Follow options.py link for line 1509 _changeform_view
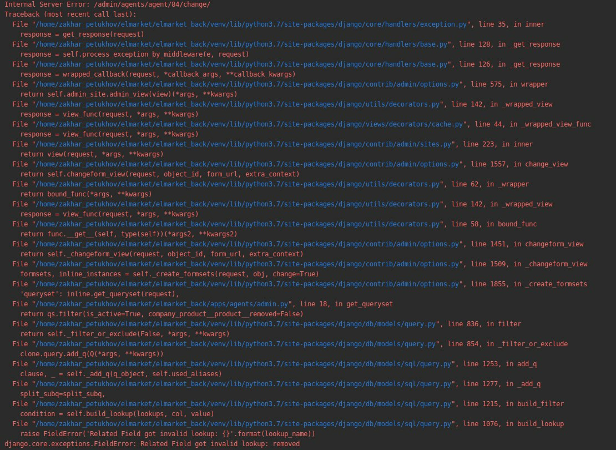This screenshot has height=450, width=616. point(248,264)
